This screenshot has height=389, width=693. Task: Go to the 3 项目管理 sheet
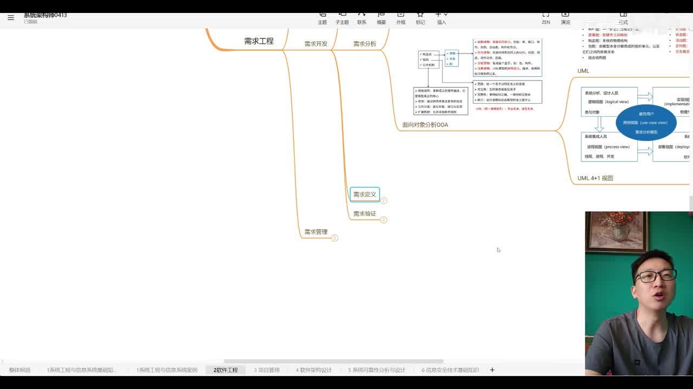click(x=267, y=370)
